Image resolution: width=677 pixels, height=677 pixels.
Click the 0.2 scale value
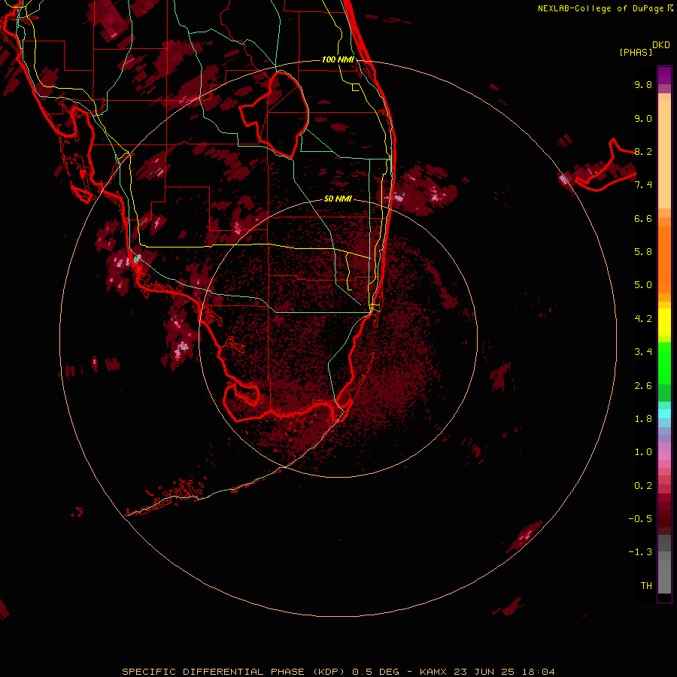tap(643, 486)
